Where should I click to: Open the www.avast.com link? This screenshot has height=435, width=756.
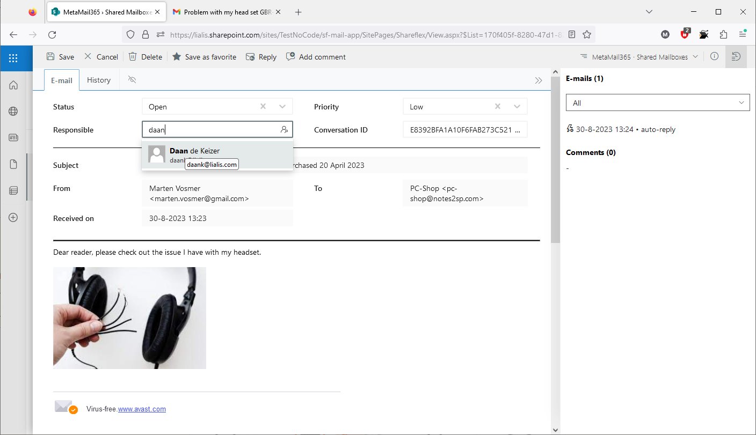142,409
